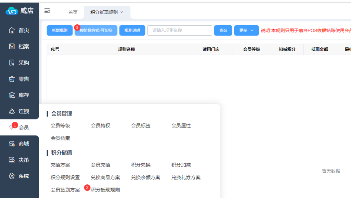Image resolution: width=351 pixels, height=198 pixels.
Task: Select the 商城 mall icon
Action: coord(12,144)
